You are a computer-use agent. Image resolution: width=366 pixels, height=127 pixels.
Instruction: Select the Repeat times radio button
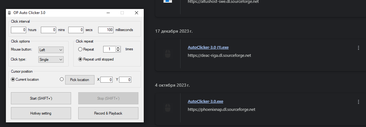(80, 49)
